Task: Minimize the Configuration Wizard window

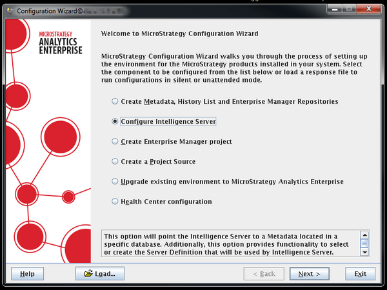Action: (x=335, y=9)
